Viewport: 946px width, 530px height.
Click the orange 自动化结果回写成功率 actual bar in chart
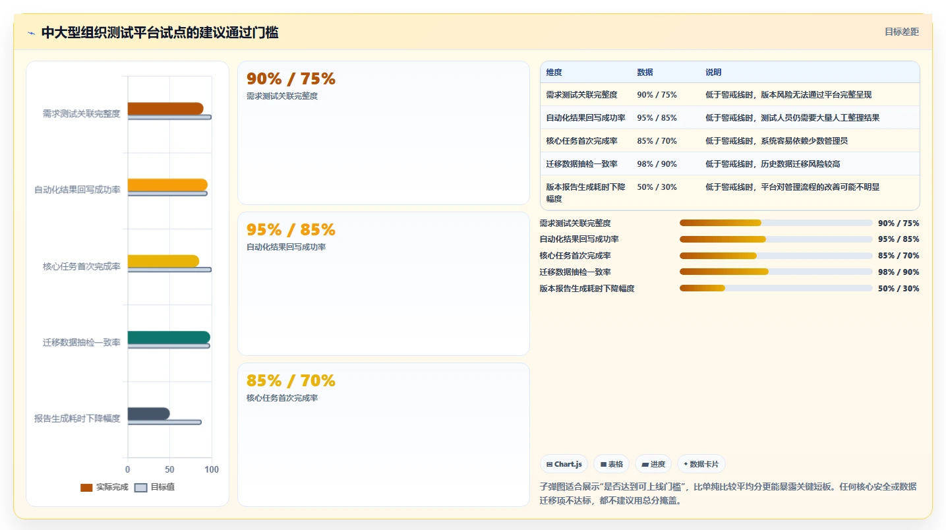pyautogui.click(x=167, y=185)
